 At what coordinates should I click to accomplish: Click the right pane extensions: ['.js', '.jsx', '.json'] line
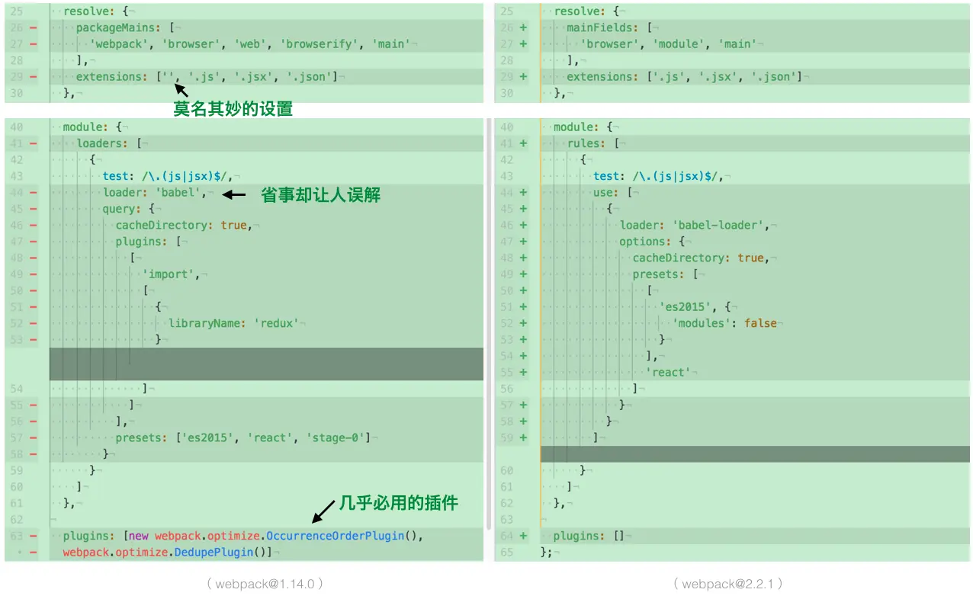pyautogui.click(x=684, y=76)
